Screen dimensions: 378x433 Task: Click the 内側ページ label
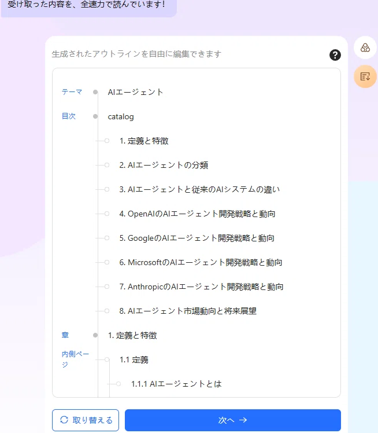click(75, 359)
